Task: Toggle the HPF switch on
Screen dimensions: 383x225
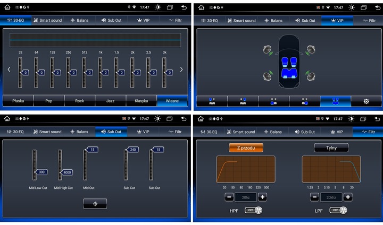Action: click(x=254, y=210)
